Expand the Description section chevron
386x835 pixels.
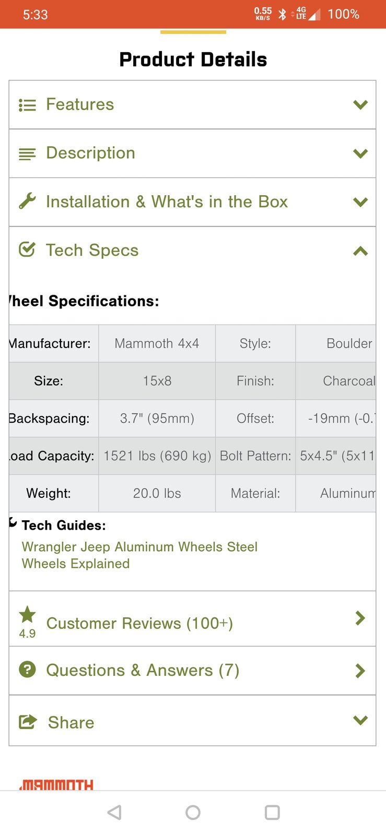(x=360, y=153)
